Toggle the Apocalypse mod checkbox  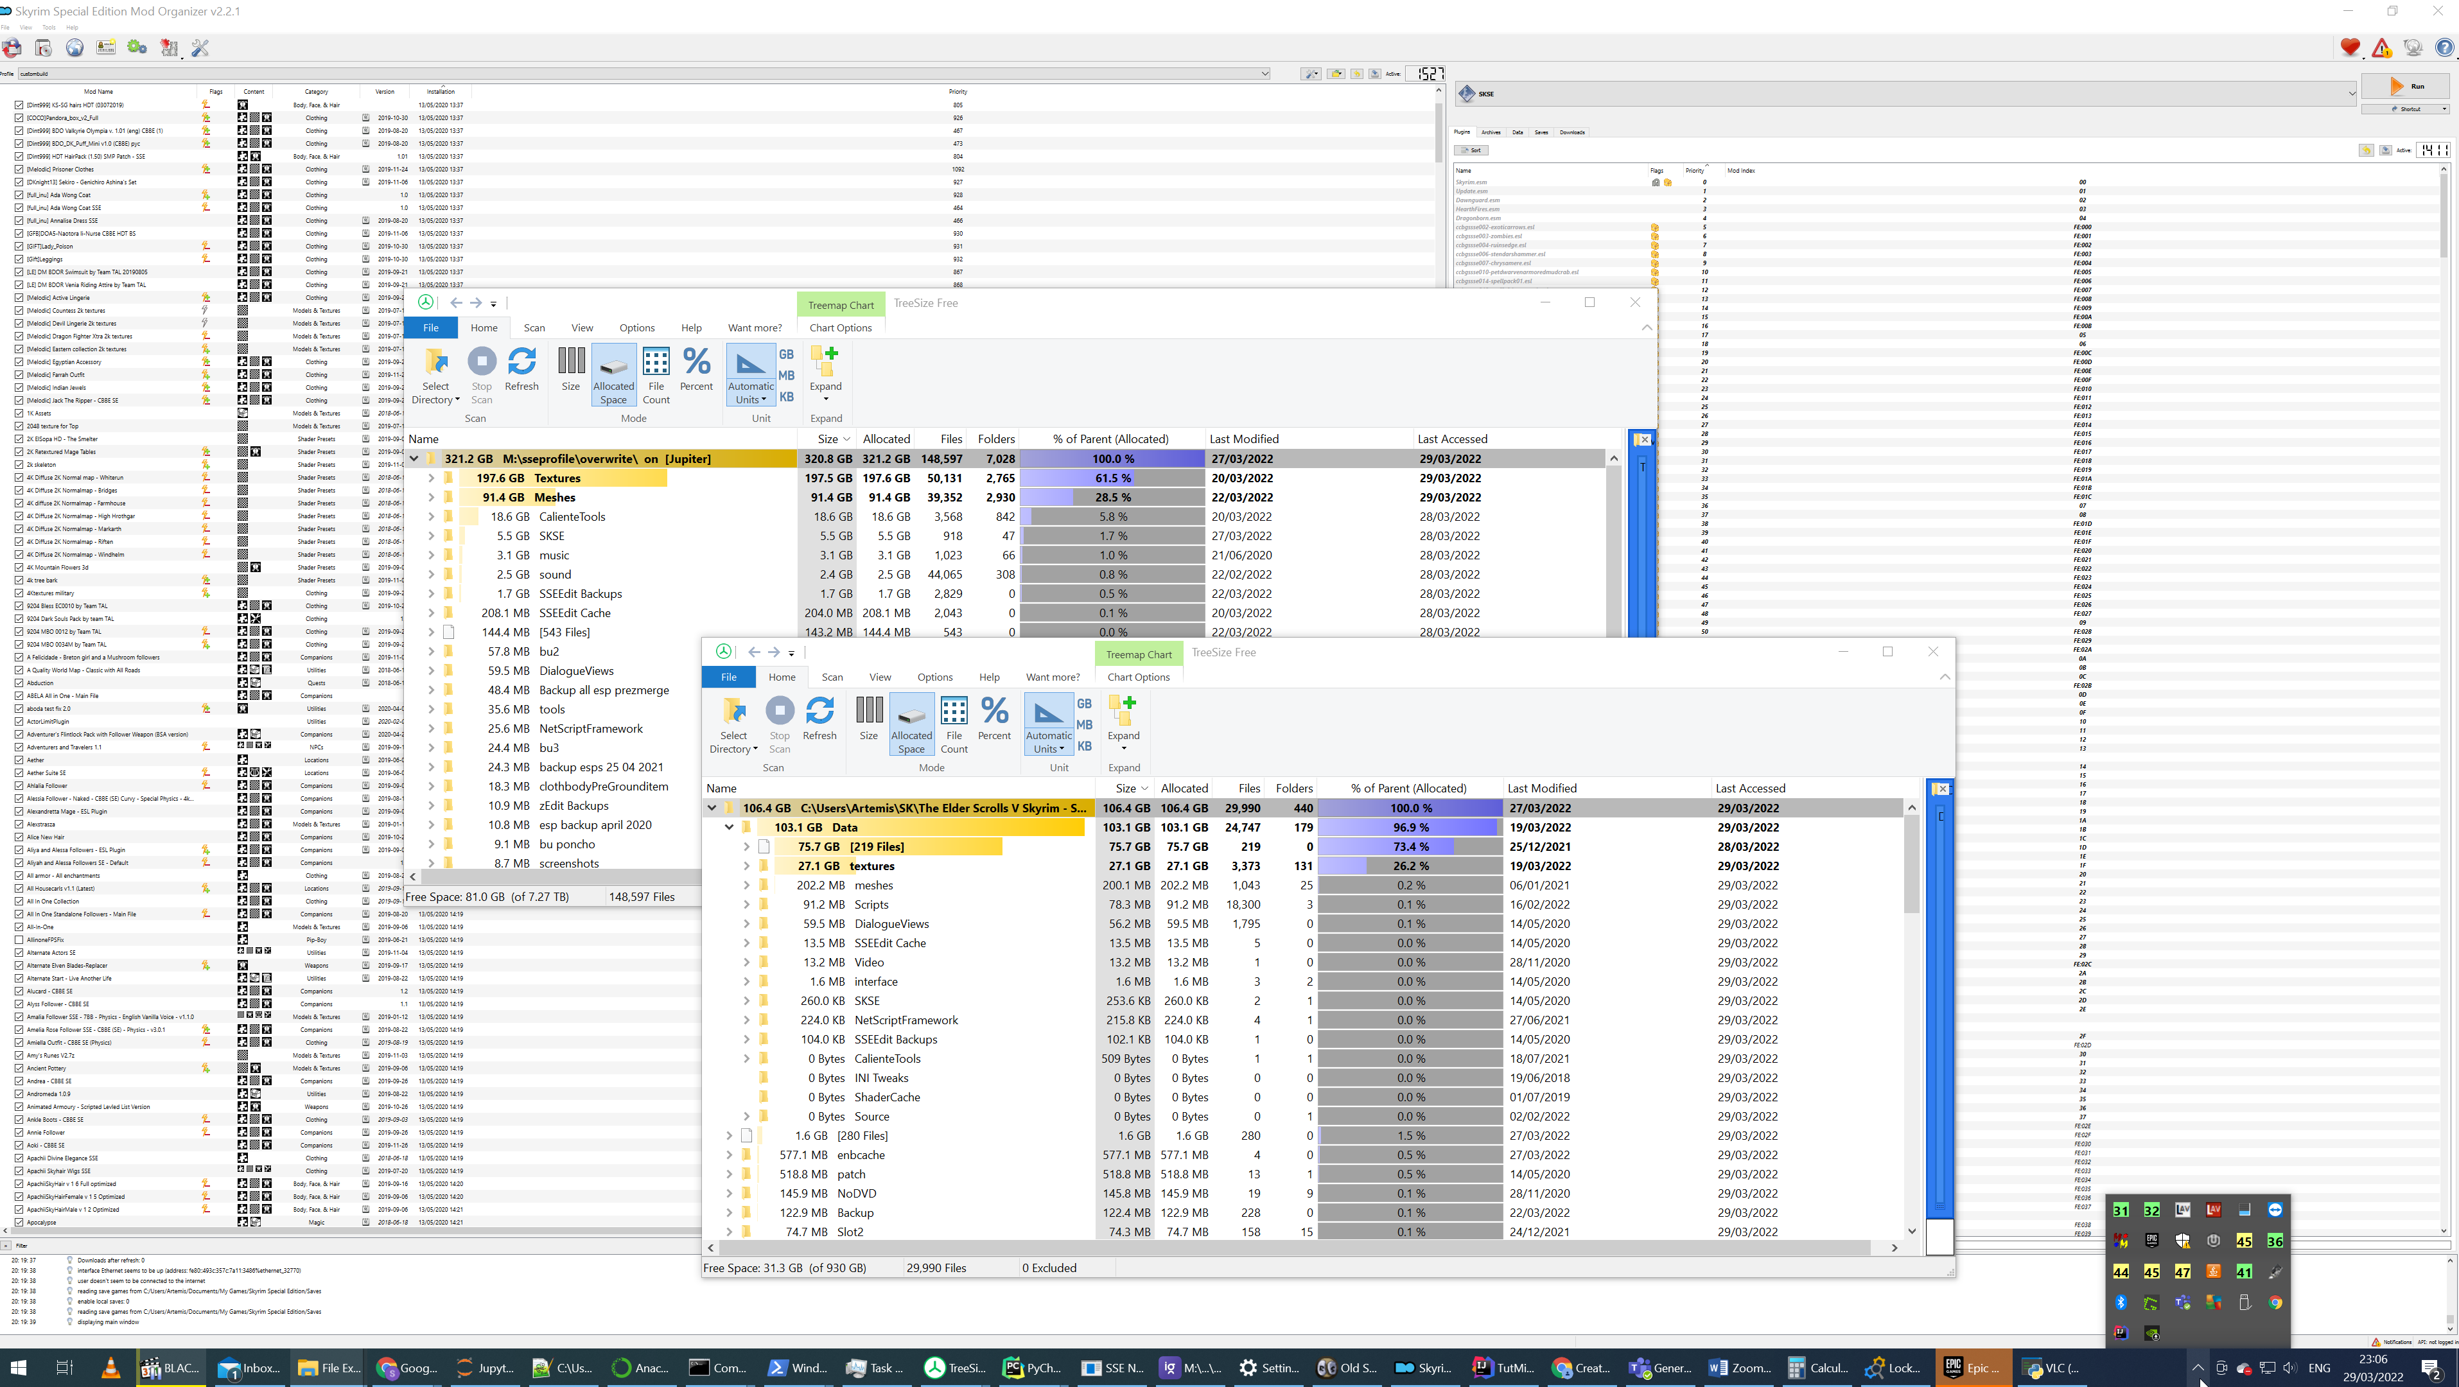(x=19, y=1222)
